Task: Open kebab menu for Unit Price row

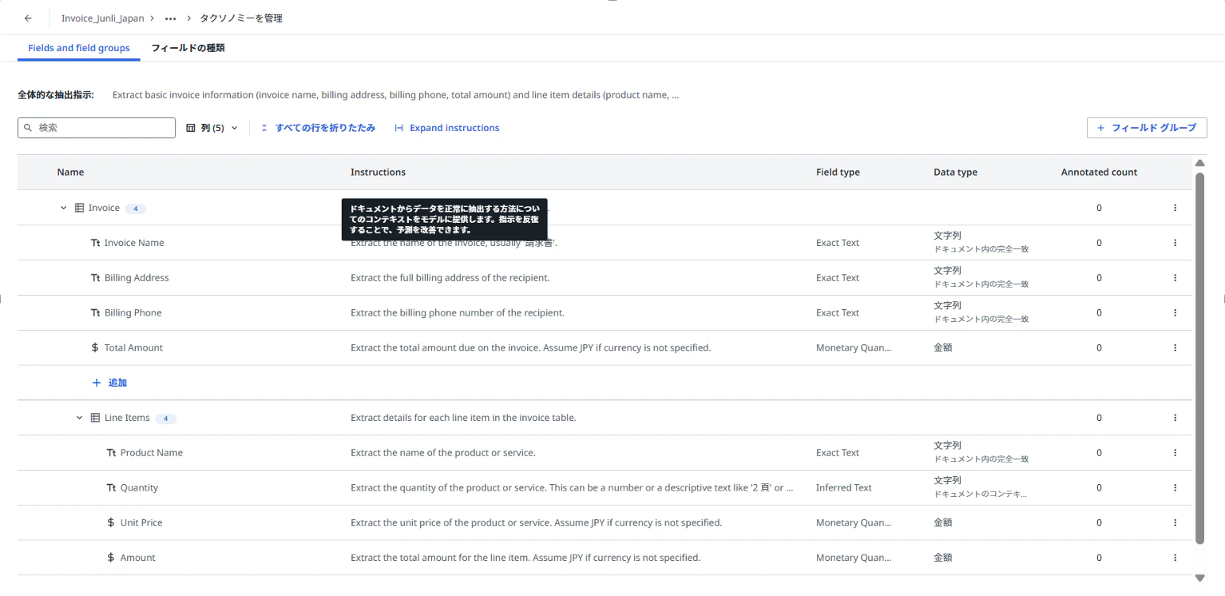Action: pos(1175,522)
